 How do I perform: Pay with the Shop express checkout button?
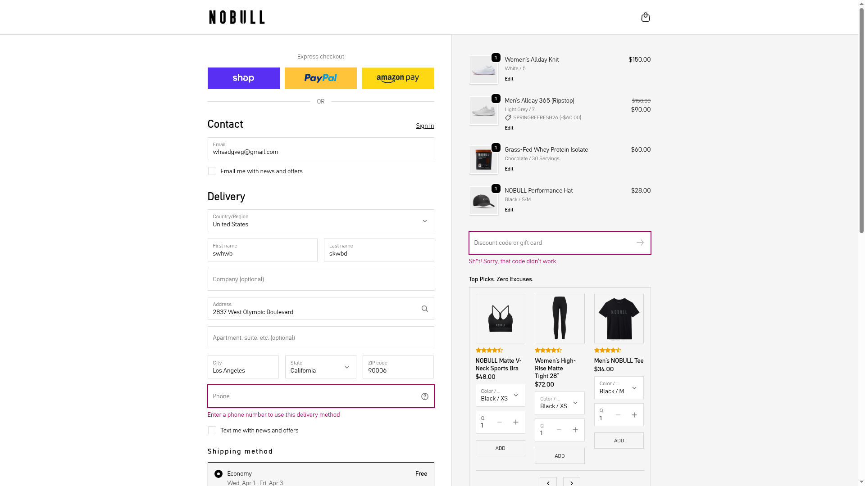pyautogui.click(x=243, y=78)
